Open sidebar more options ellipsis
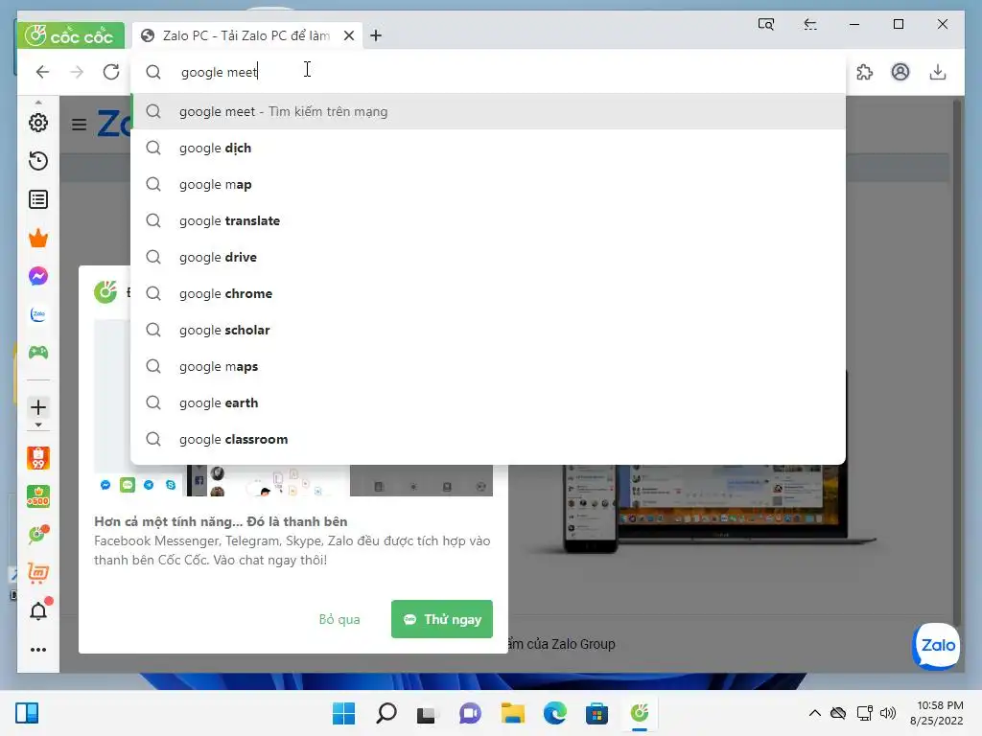Image resolution: width=982 pixels, height=736 pixels. [x=38, y=650]
